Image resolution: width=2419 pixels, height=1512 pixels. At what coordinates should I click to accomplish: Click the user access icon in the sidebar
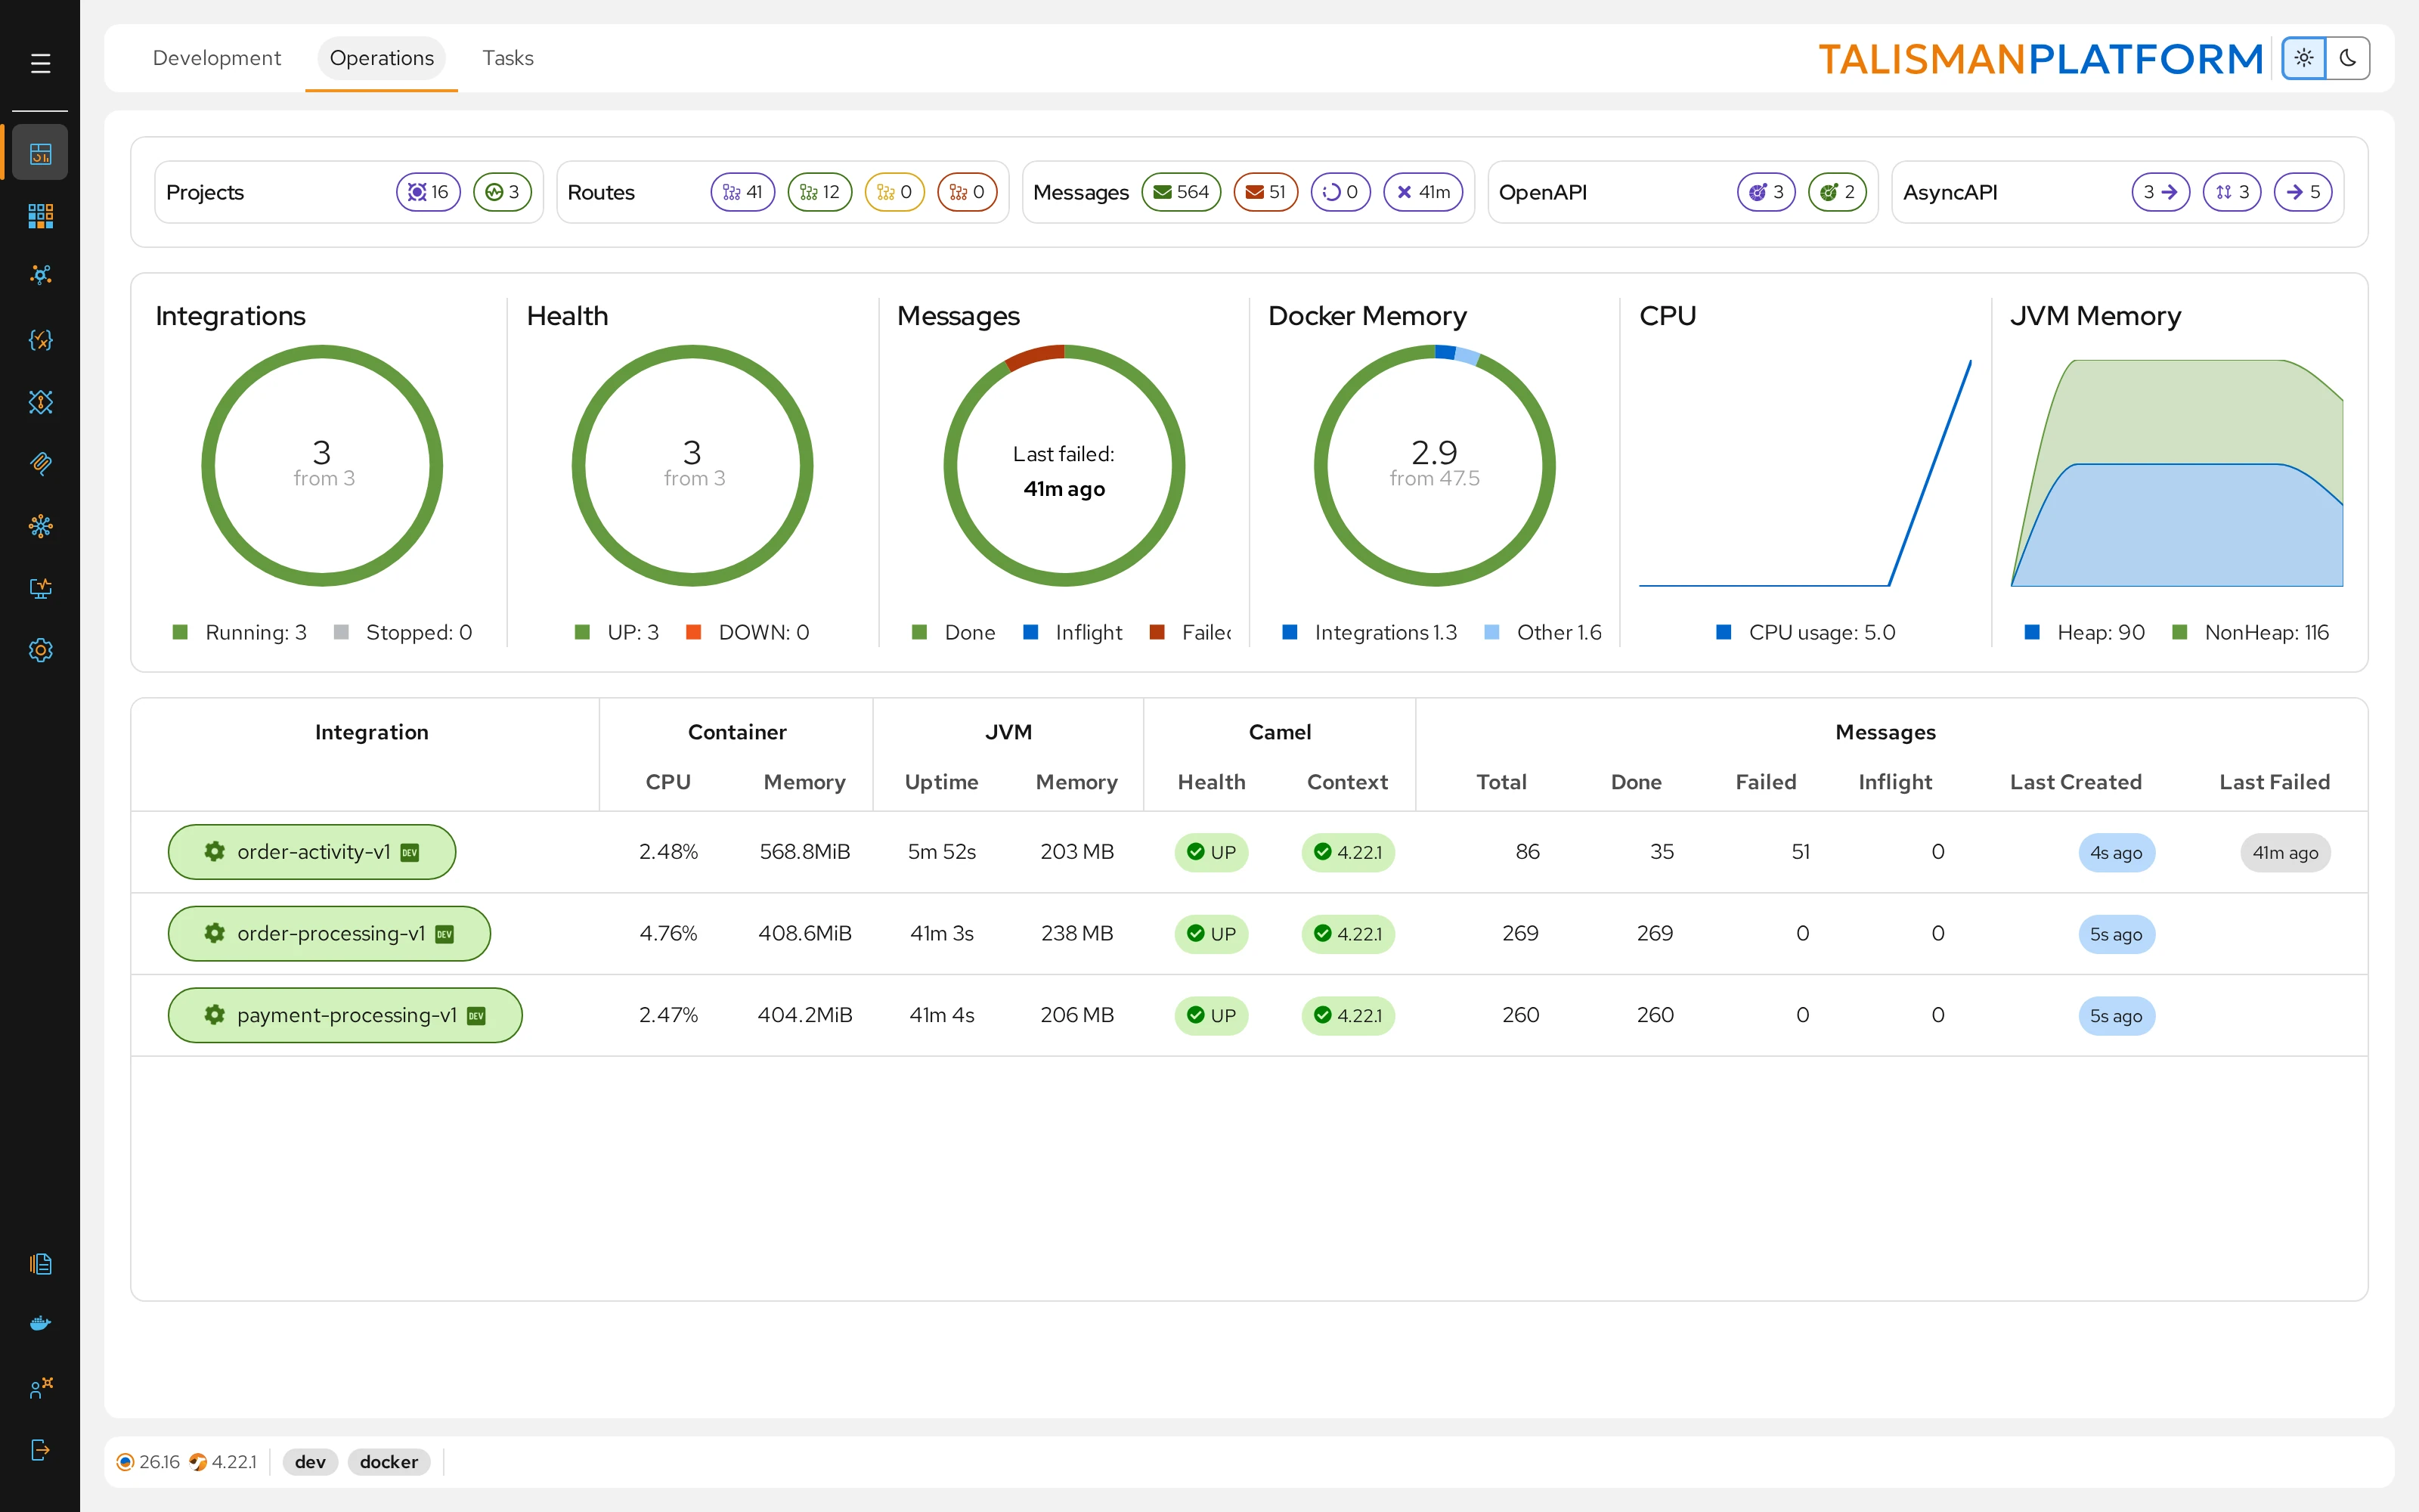click(x=40, y=1387)
